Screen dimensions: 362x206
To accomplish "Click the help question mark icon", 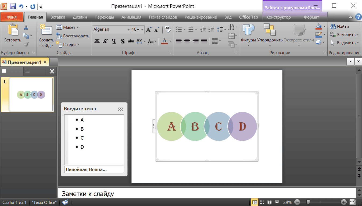I will coord(358,17).
